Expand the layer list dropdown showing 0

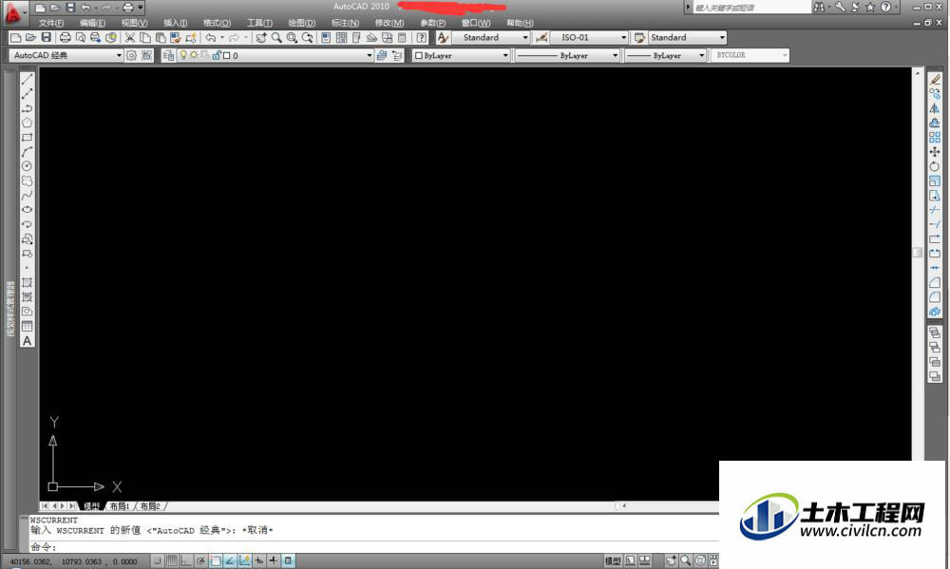[275, 55]
